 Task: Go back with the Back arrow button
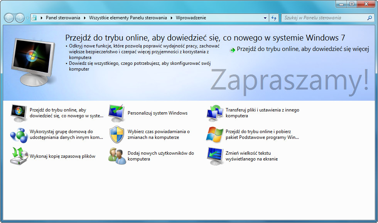pyautogui.click(x=9, y=18)
